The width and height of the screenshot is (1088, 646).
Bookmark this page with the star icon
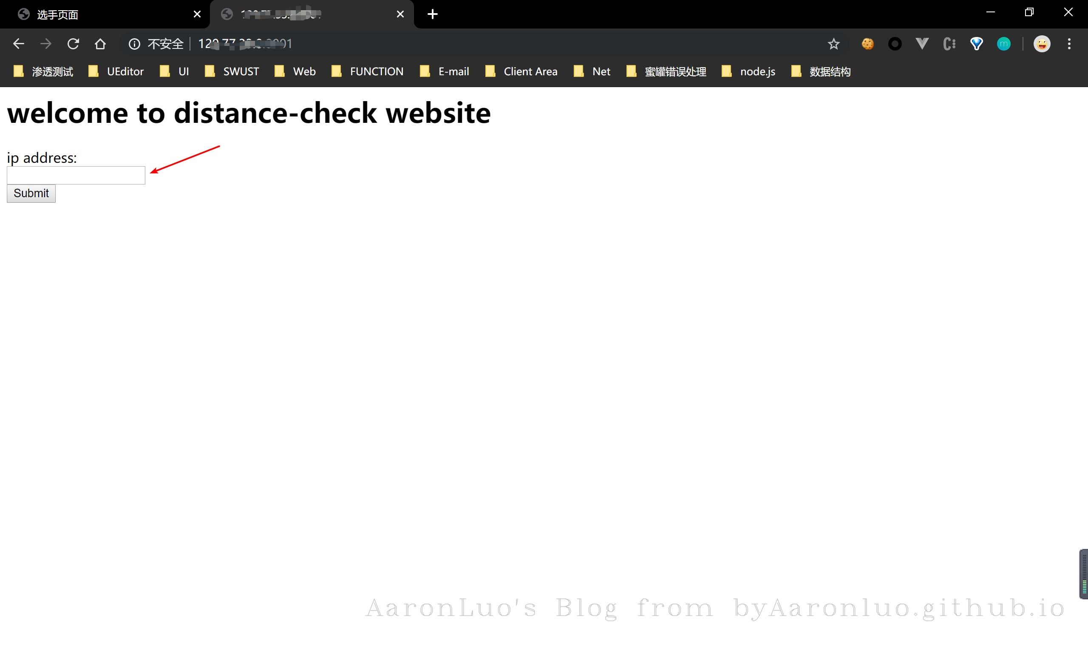(x=833, y=44)
